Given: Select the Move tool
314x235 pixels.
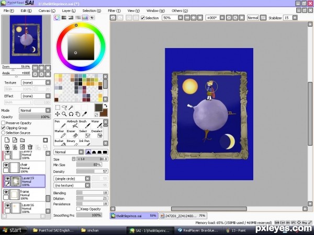Looking at the screenshot, I should click(58, 114).
